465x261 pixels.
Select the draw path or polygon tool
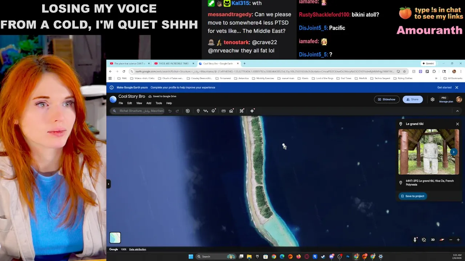[x=206, y=111]
